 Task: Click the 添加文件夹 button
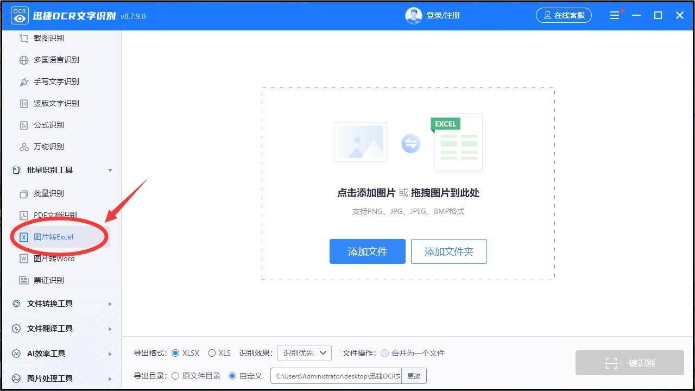click(x=449, y=251)
